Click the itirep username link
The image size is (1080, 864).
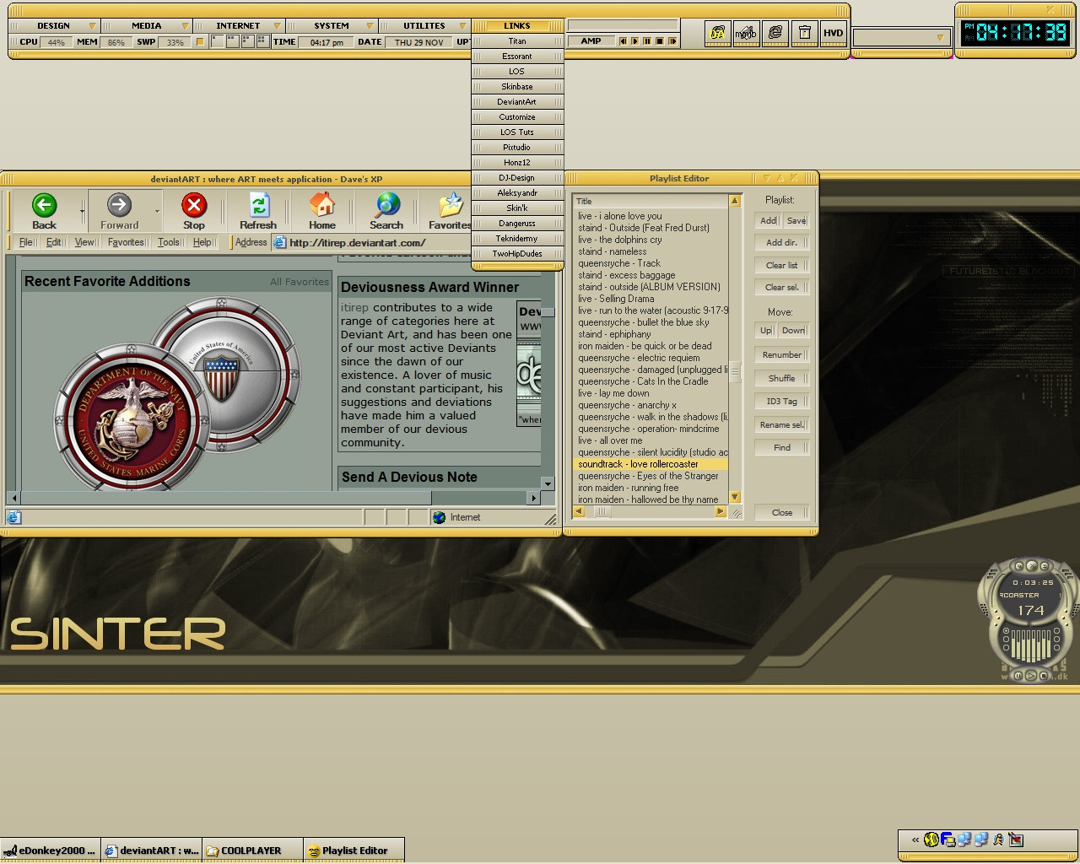pyautogui.click(x=355, y=307)
